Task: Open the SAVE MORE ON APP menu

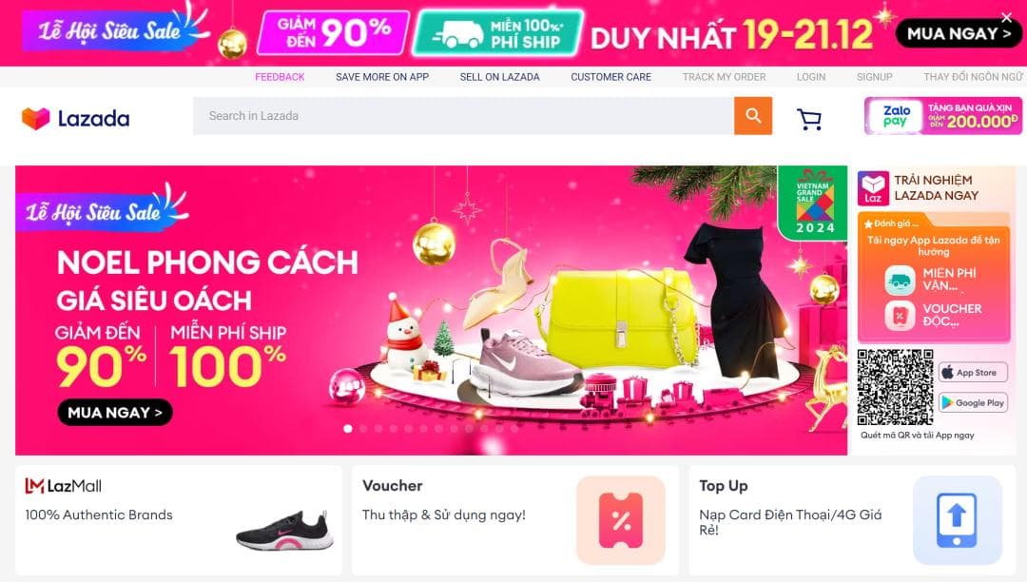Action: (x=382, y=77)
